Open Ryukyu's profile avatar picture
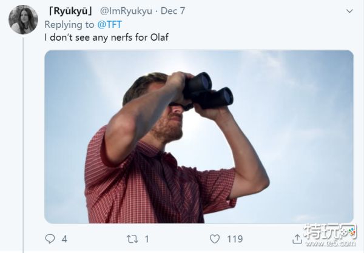Image resolution: width=364 pixels, height=253 pixels. [23, 19]
